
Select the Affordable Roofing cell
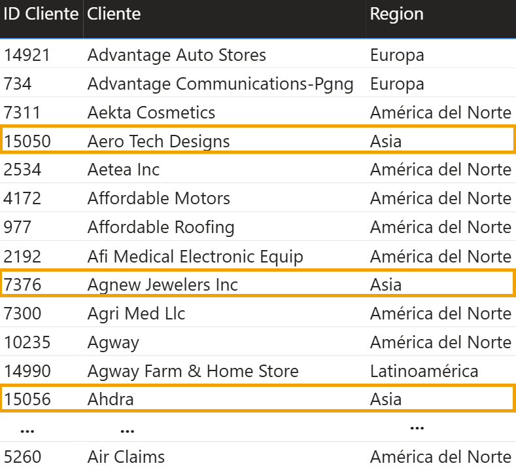click(161, 227)
